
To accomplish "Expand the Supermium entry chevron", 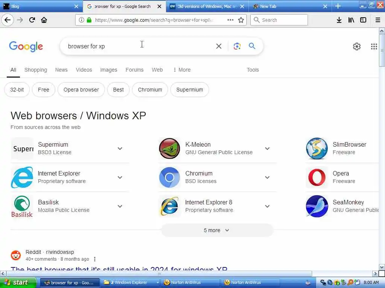I will pos(120,148).
